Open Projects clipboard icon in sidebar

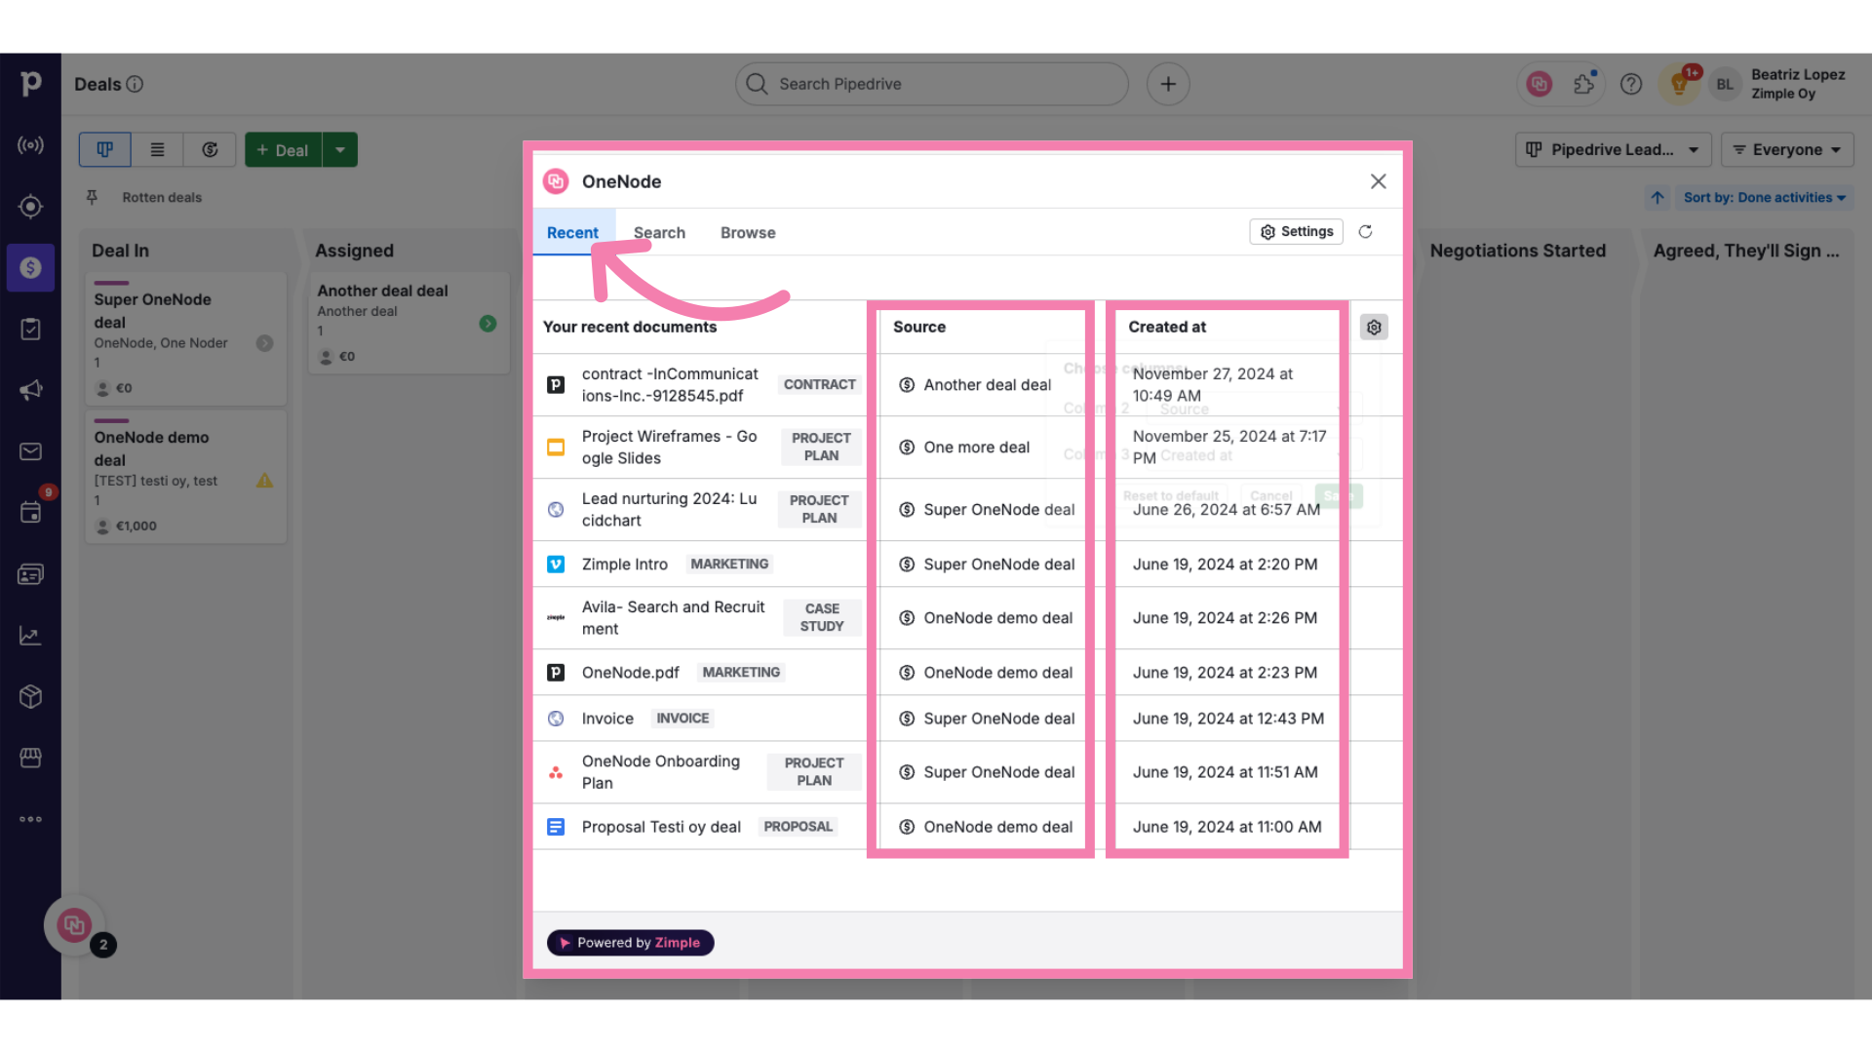[30, 329]
